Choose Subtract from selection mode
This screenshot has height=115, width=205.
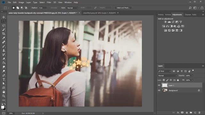tap(22, 8)
